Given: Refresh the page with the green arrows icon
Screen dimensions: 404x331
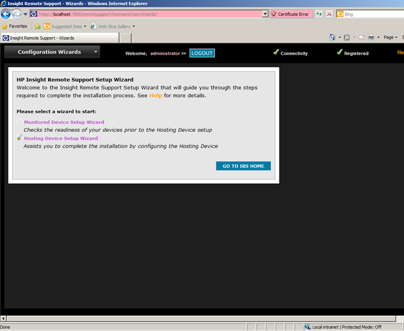Looking at the screenshot, I should pos(319,14).
